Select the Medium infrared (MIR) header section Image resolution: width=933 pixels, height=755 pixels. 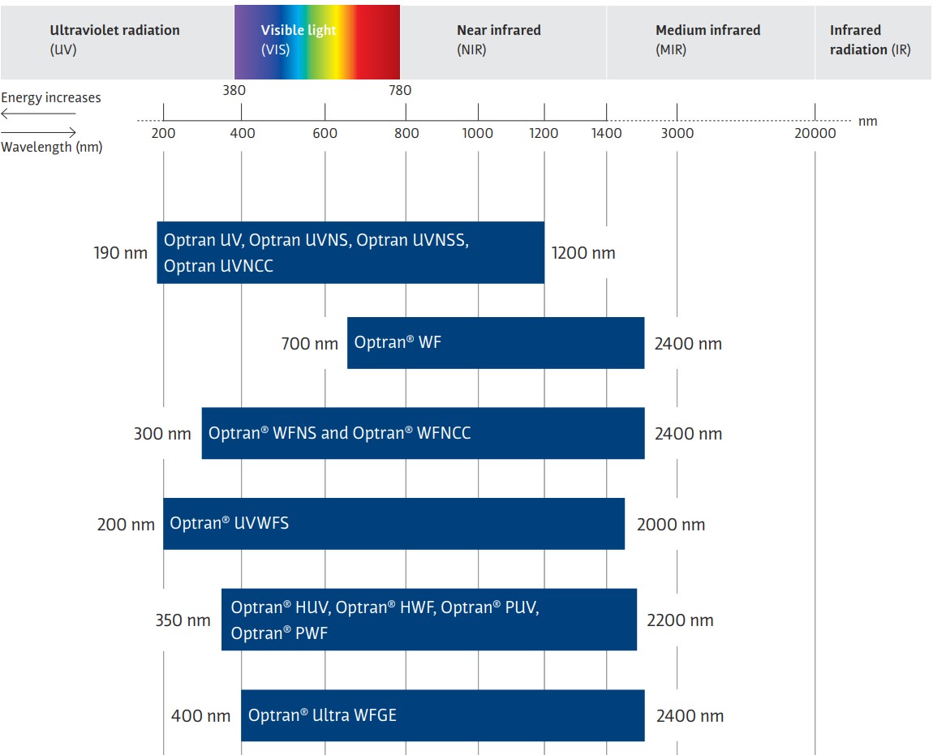tap(708, 41)
